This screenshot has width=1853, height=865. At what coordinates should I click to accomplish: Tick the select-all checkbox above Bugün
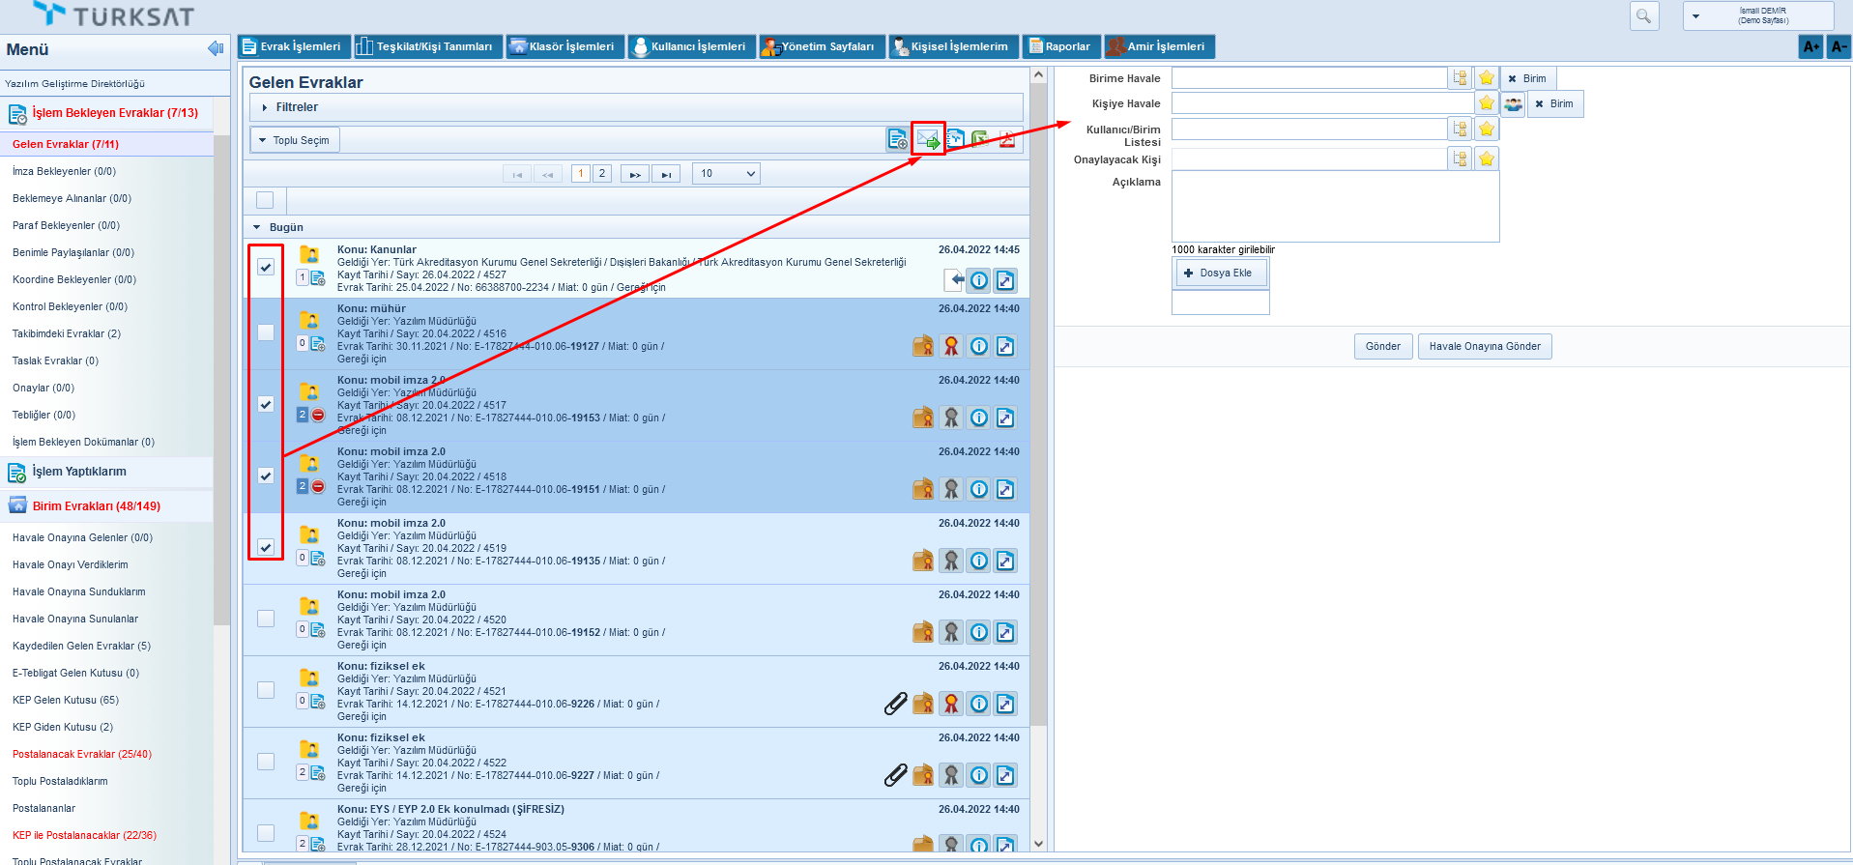(265, 200)
